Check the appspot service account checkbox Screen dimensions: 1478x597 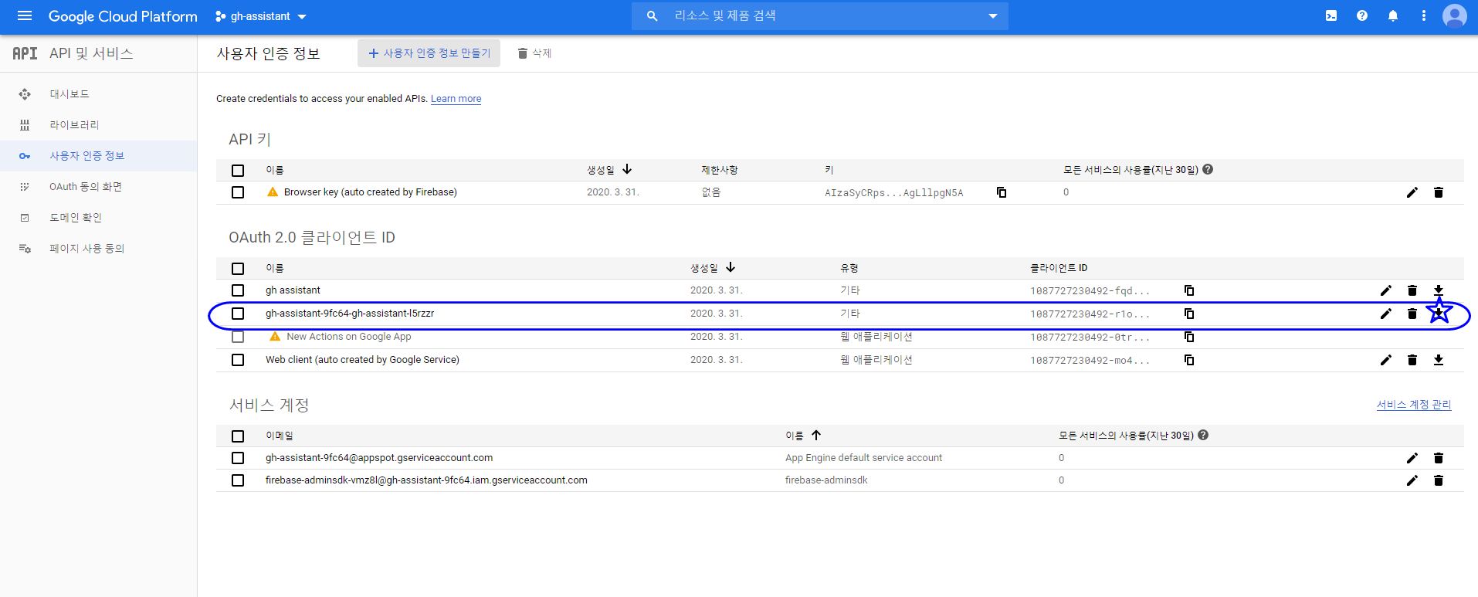(238, 458)
